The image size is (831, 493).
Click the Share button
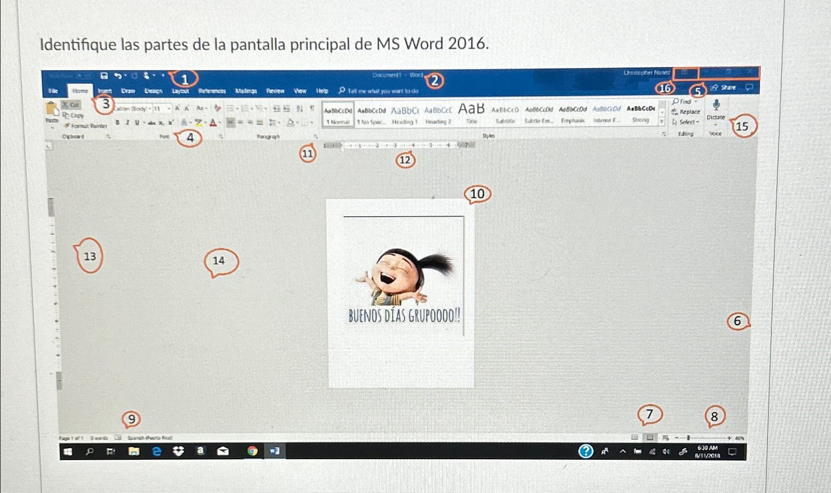pyautogui.click(x=723, y=88)
